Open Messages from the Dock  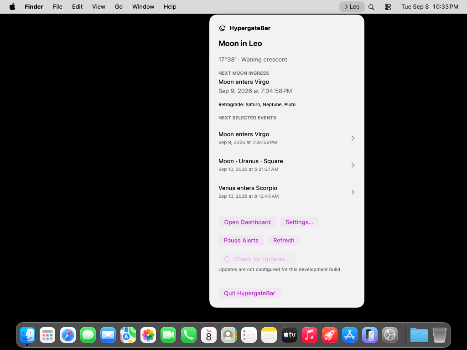[x=88, y=335]
